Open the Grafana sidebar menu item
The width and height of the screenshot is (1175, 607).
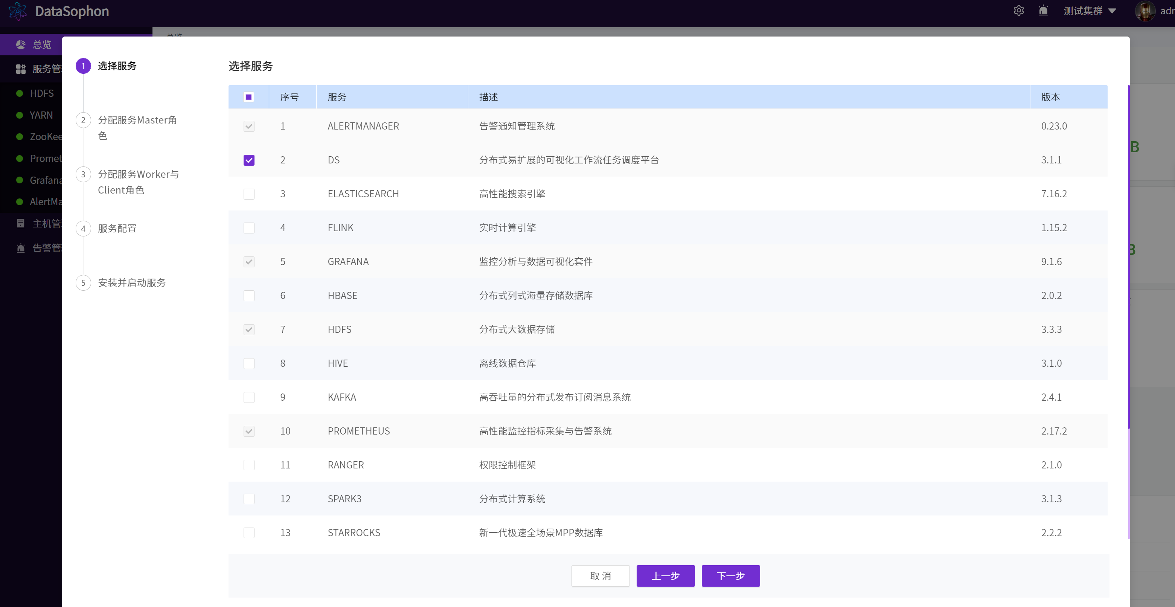pos(46,180)
